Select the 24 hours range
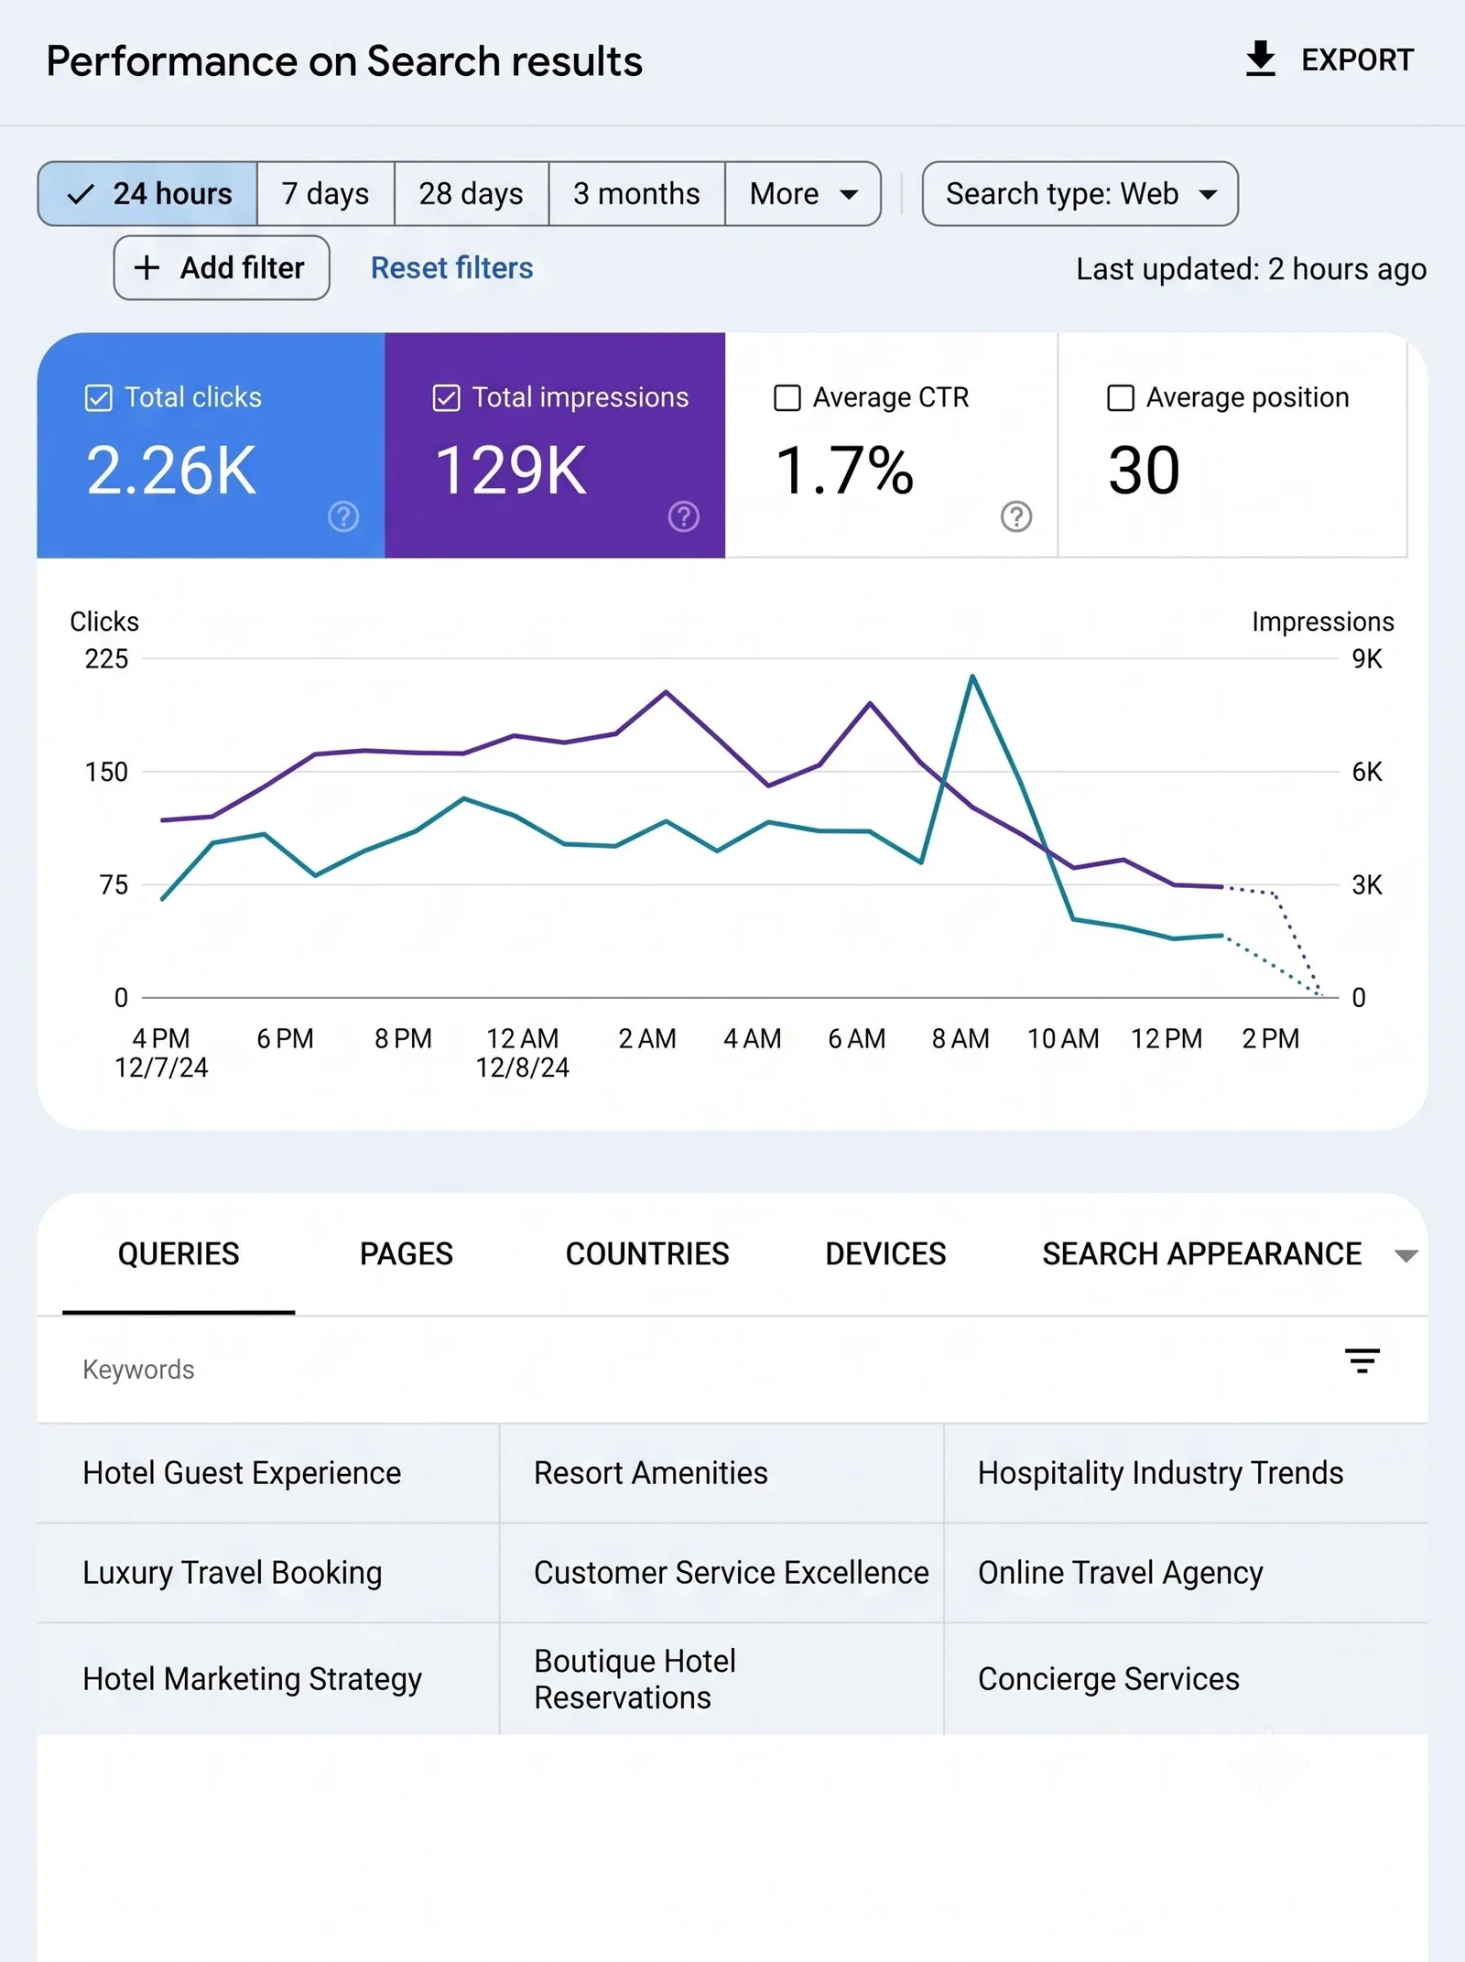Screen dimensions: 1465x1962 click(147, 194)
